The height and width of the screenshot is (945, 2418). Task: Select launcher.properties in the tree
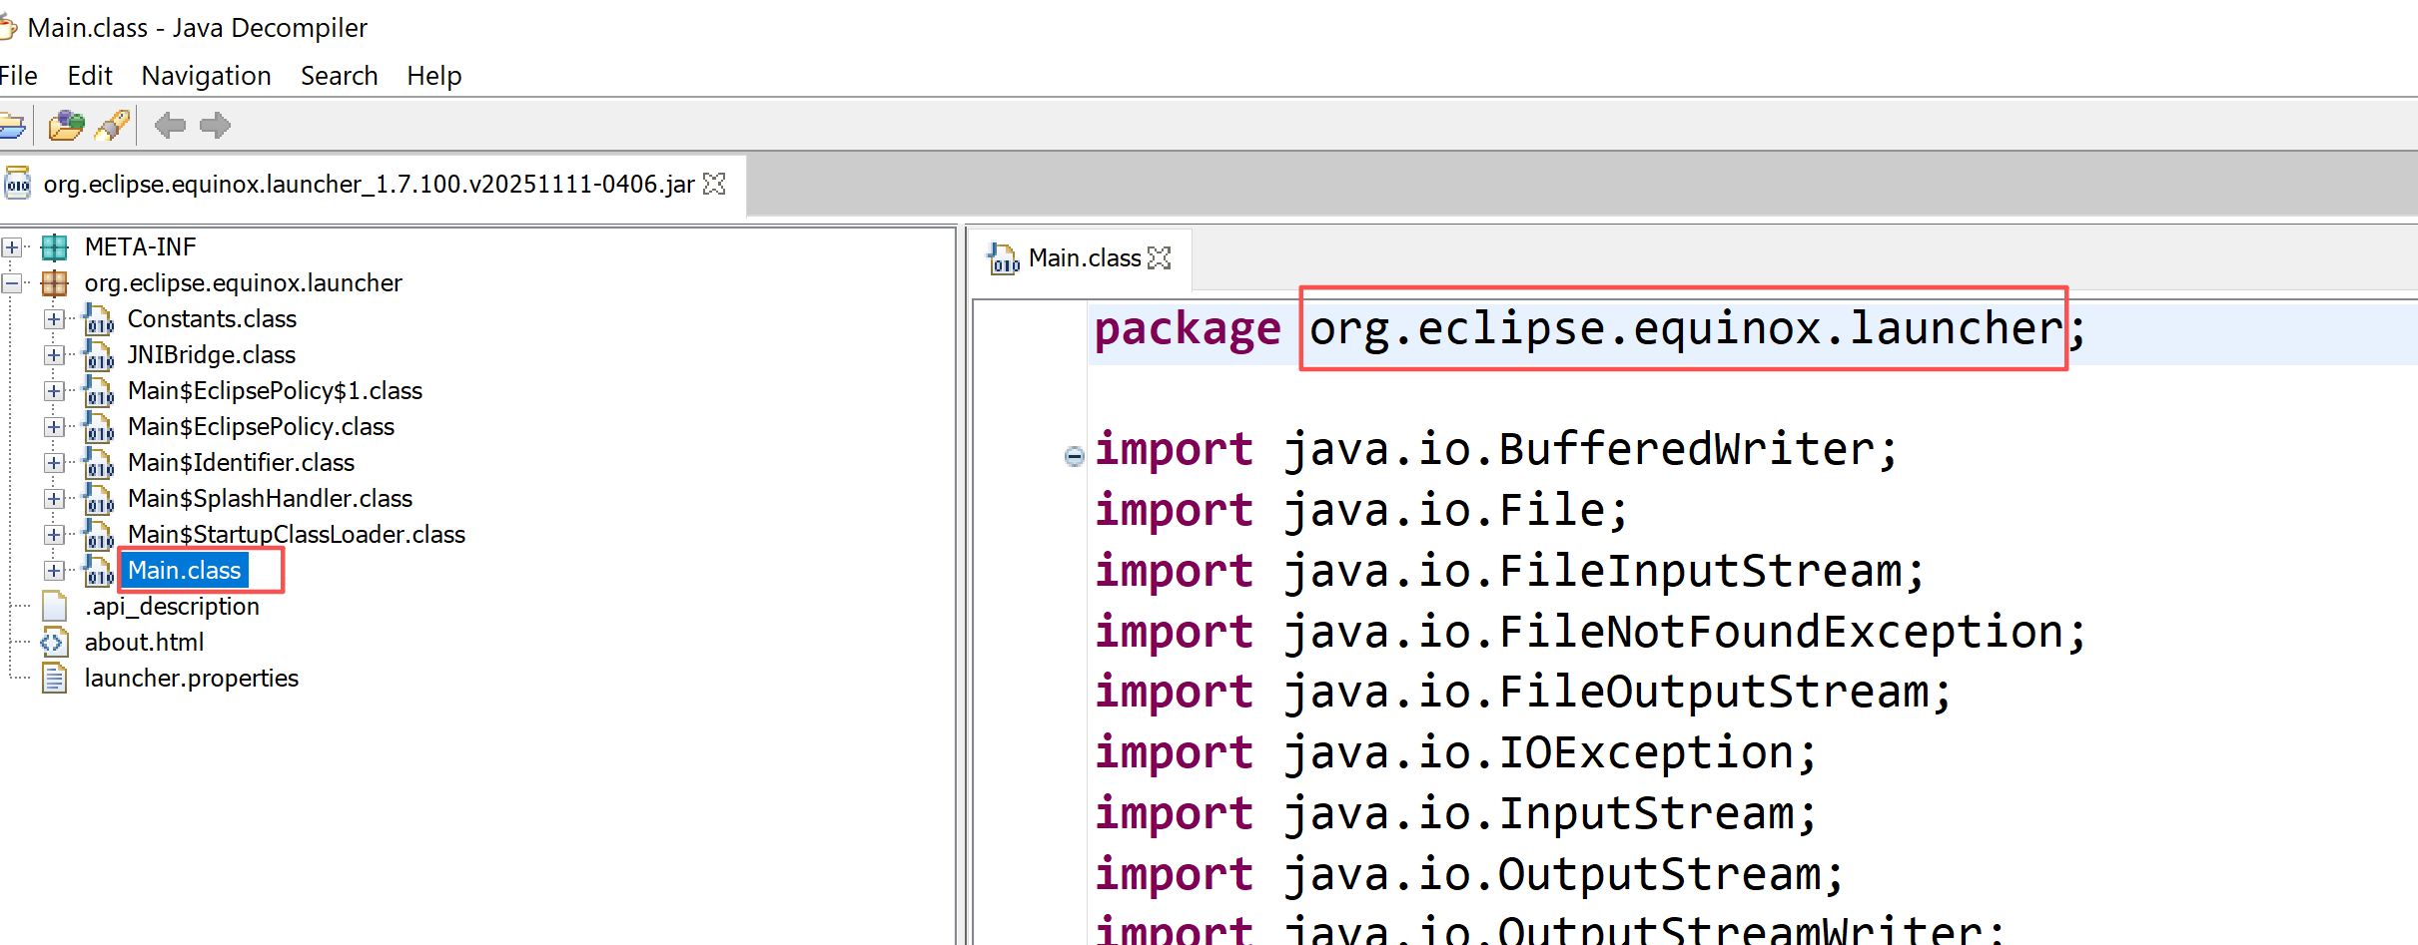pos(192,679)
